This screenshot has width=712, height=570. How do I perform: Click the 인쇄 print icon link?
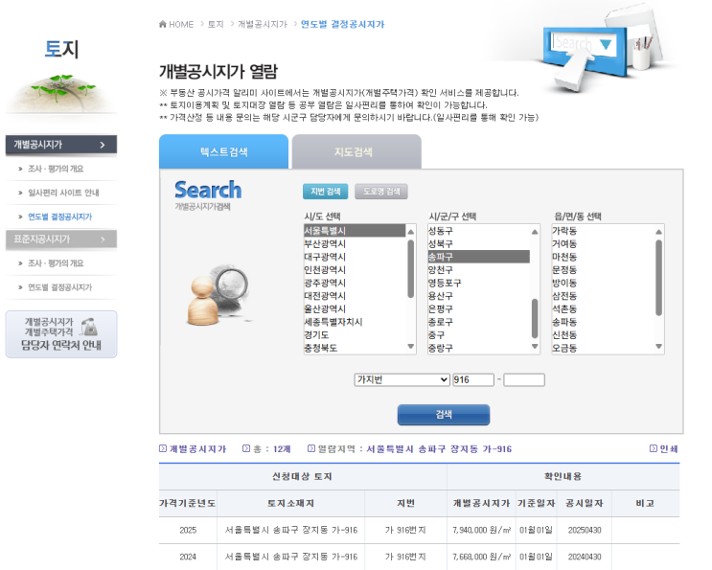click(x=663, y=449)
